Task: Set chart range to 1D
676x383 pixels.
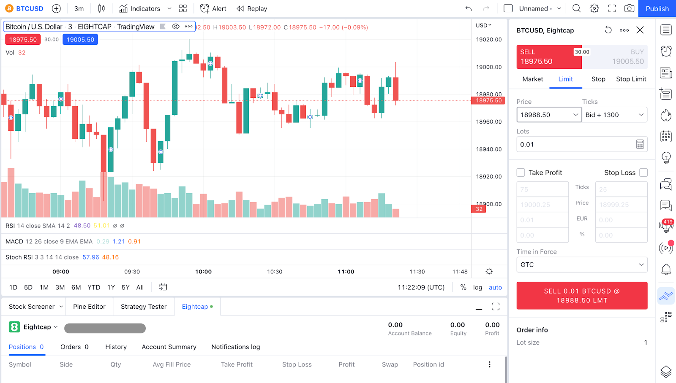Action: tap(14, 287)
